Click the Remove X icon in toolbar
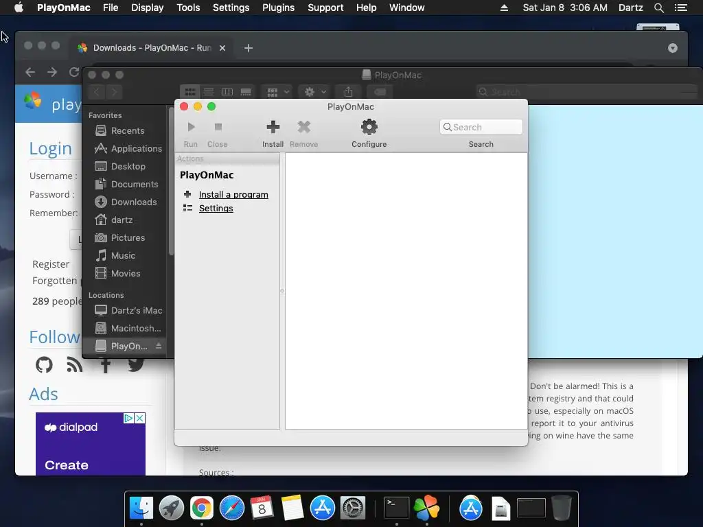Image resolution: width=703 pixels, height=527 pixels. click(x=304, y=127)
